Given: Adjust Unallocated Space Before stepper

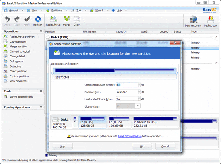Looking at the screenshot, I should pyautogui.click(x=139, y=85).
